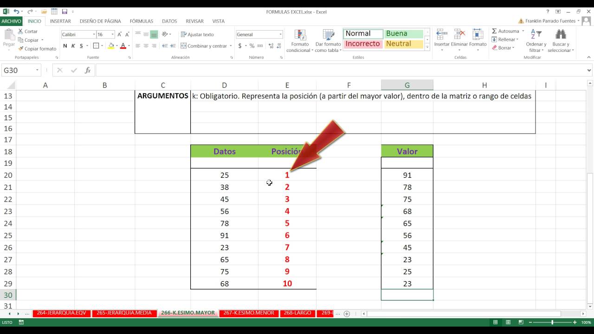Select the Datos header cell

tap(224, 151)
